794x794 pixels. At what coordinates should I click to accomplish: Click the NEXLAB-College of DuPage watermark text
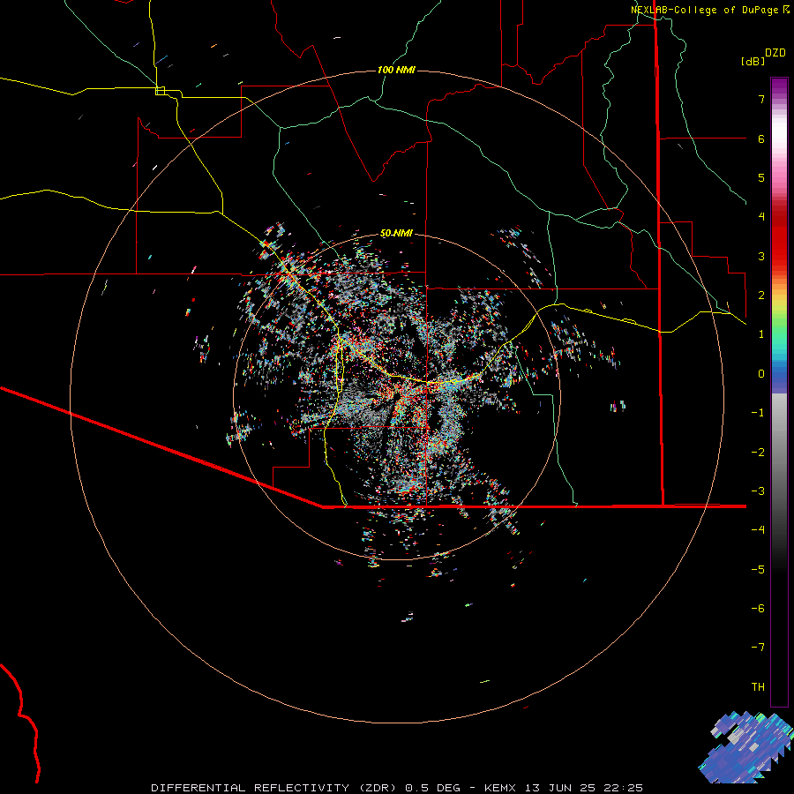[x=704, y=10]
